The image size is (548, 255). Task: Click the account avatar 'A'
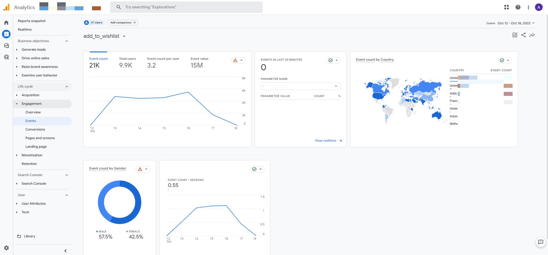[539, 7]
